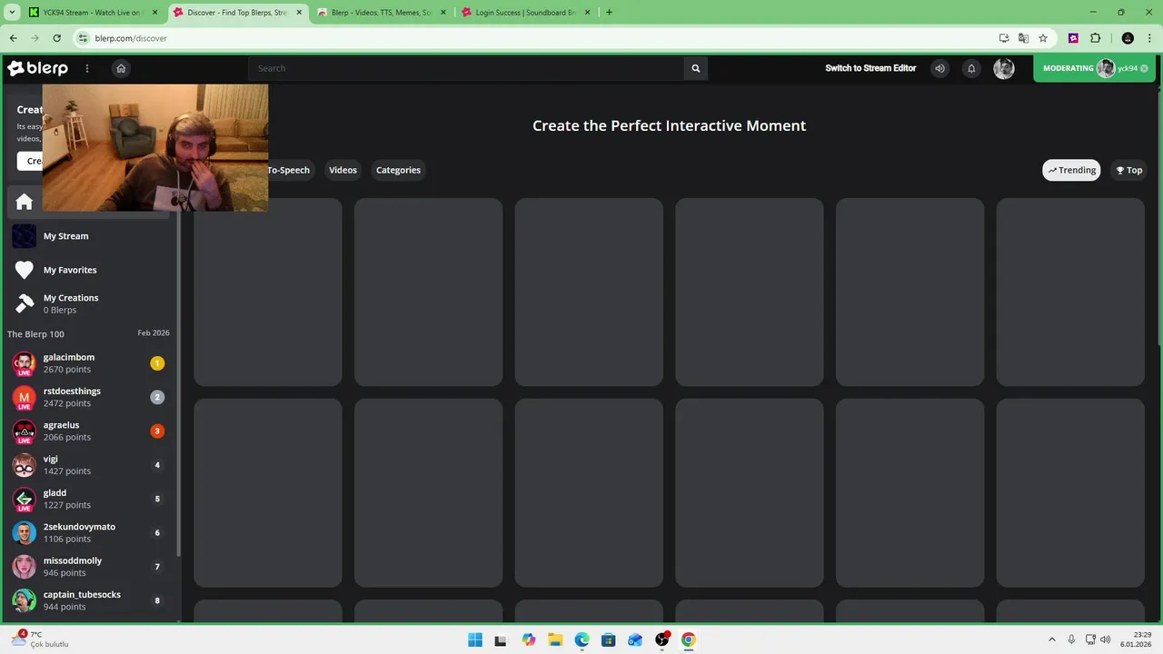The image size is (1163, 654).
Task: Click the speaker volume icon in the Blerp header
Action: (x=939, y=68)
